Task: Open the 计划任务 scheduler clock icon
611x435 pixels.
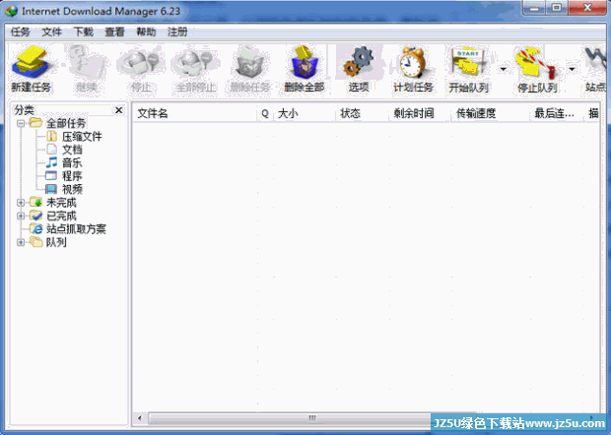Action: pyautogui.click(x=413, y=69)
